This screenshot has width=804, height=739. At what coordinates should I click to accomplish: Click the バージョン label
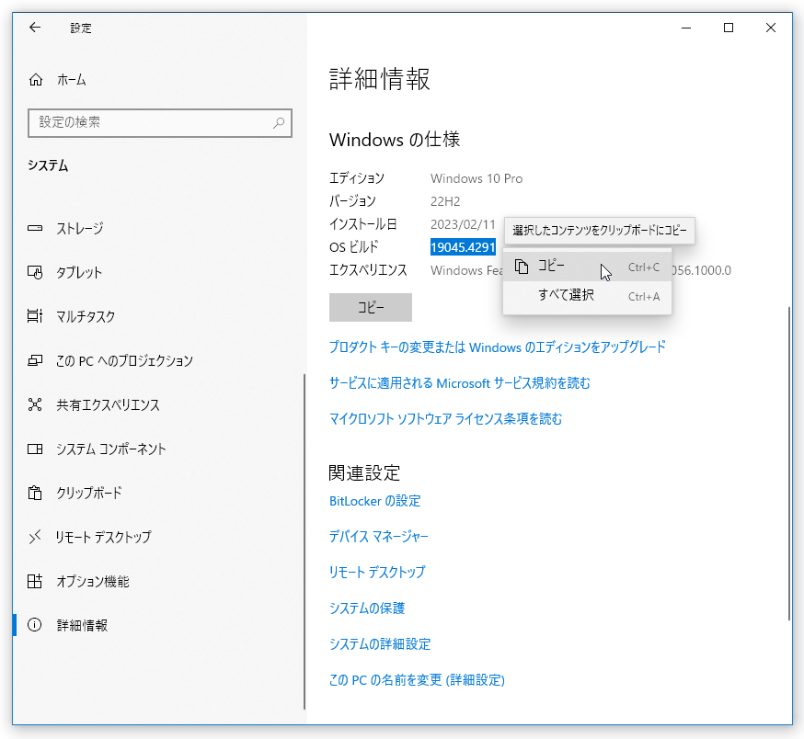(x=352, y=201)
